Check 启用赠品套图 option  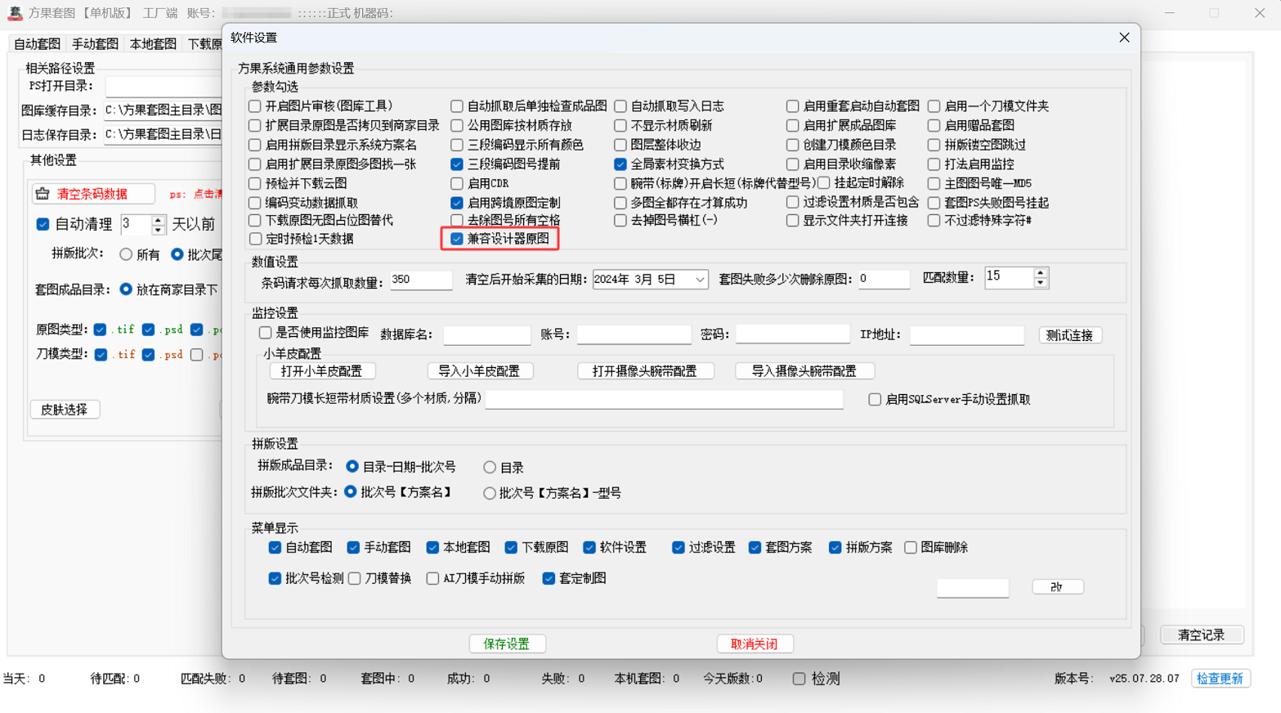pos(934,125)
